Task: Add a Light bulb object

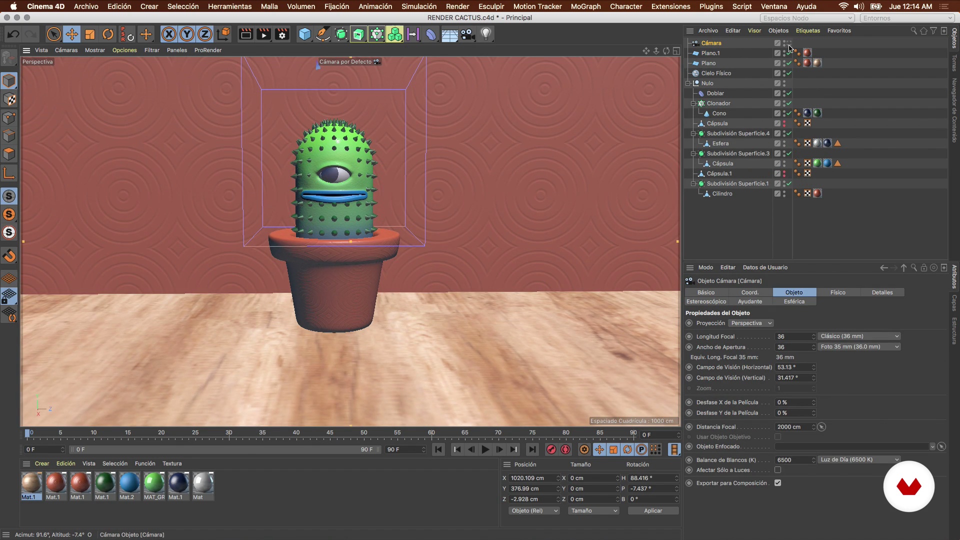Action: pyautogui.click(x=486, y=34)
